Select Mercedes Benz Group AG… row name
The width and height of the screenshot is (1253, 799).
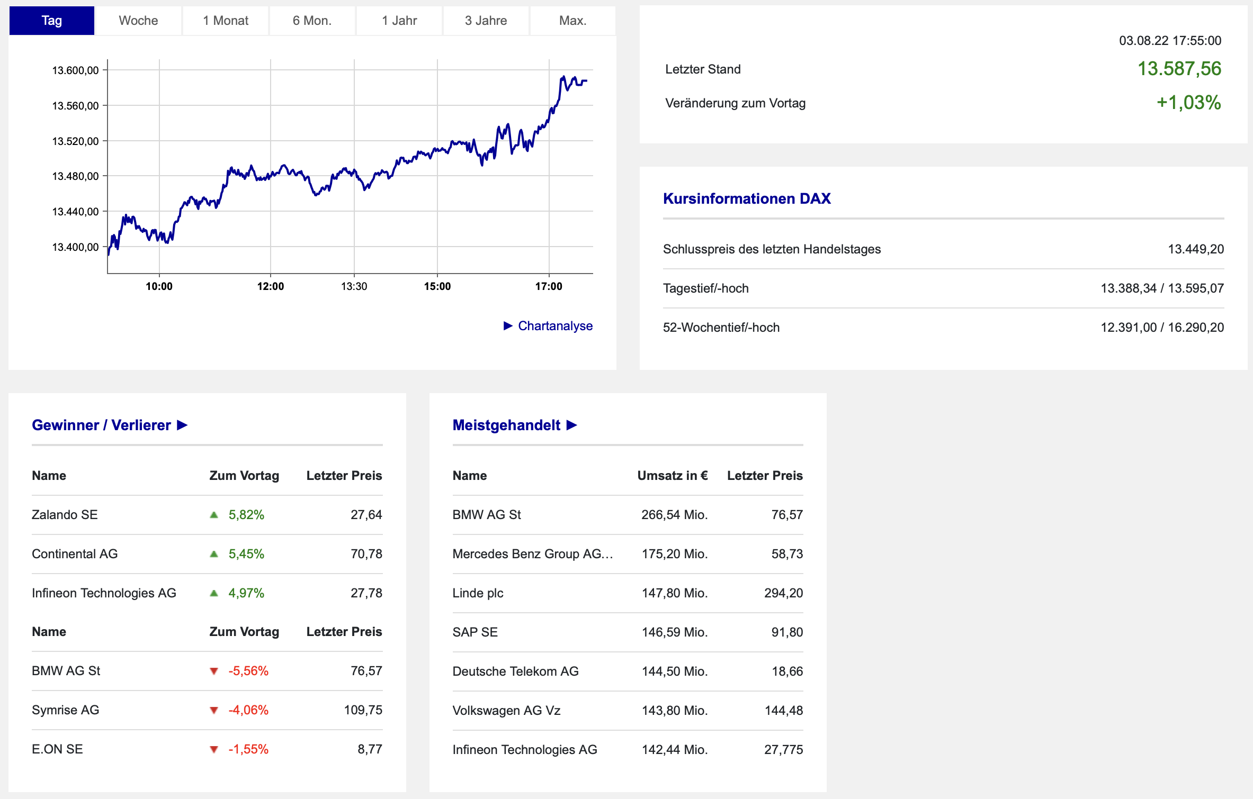(533, 554)
